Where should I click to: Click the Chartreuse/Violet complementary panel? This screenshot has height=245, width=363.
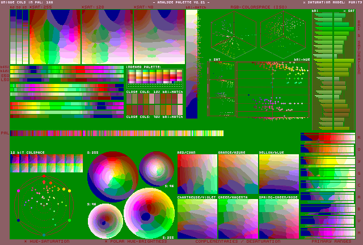click(197, 218)
